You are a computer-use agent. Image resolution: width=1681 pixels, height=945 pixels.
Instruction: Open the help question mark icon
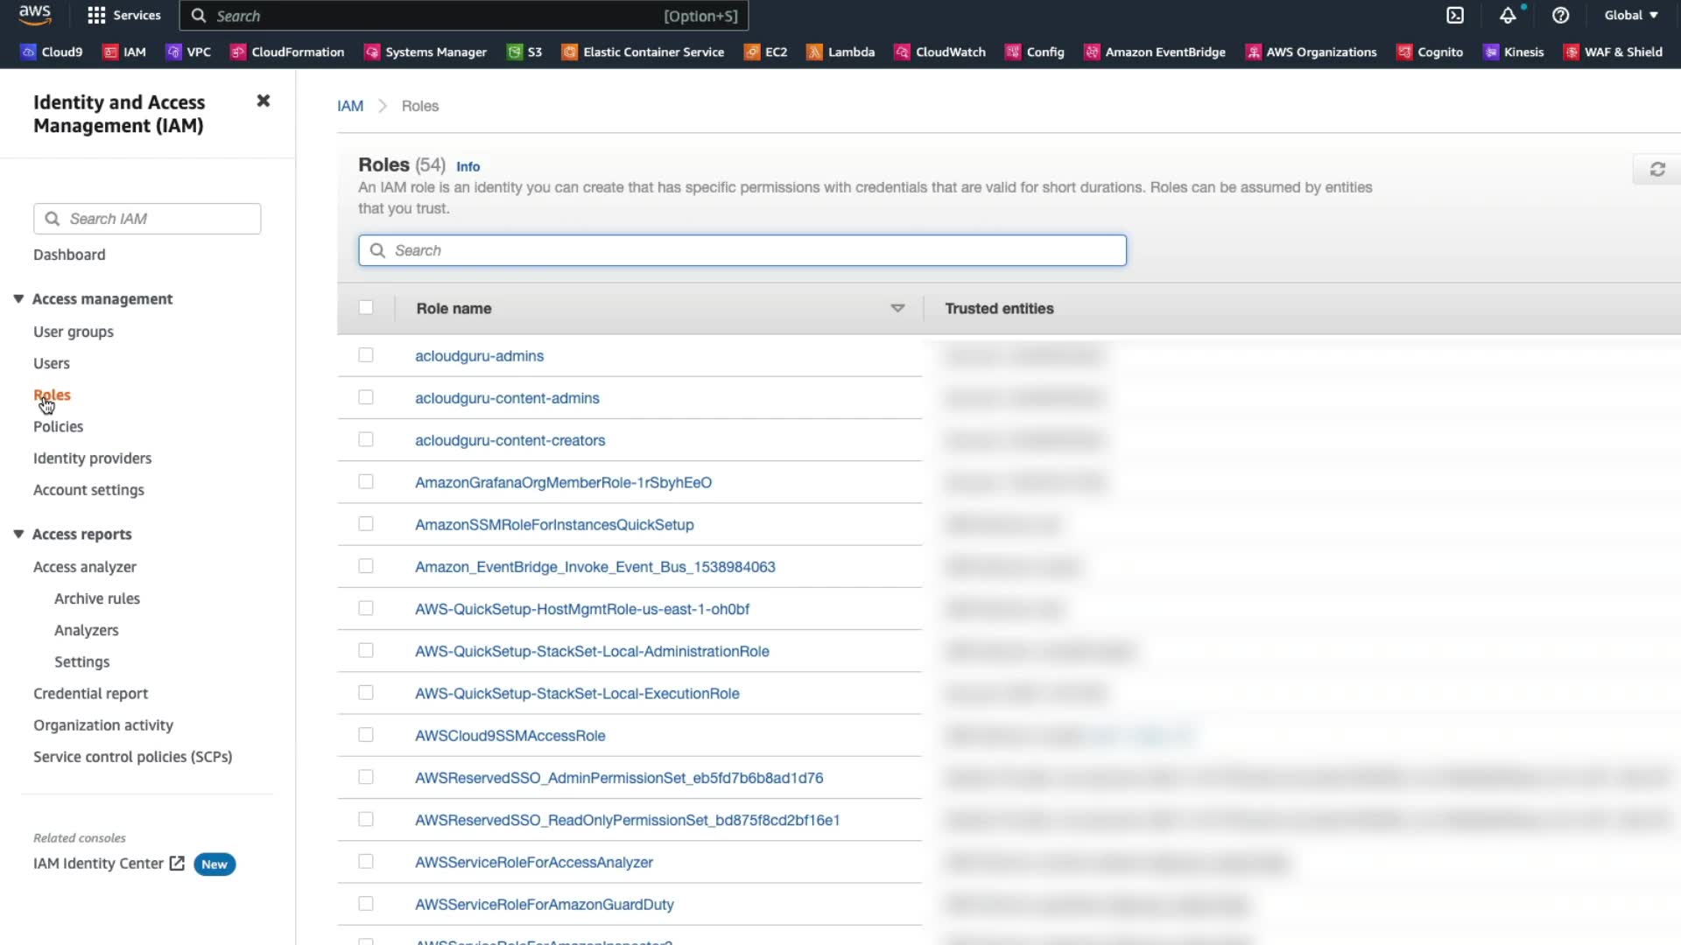tap(1560, 16)
